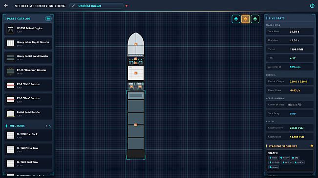Click the left engine orange marker

click(x=131, y=87)
